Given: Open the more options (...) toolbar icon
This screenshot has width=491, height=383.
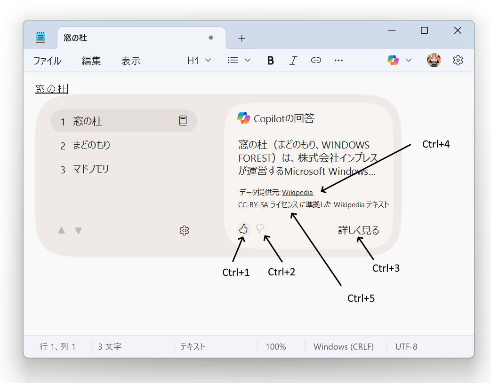Looking at the screenshot, I should pos(338,60).
